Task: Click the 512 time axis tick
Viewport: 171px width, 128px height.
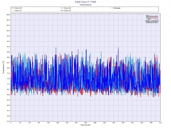Action: (161, 123)
